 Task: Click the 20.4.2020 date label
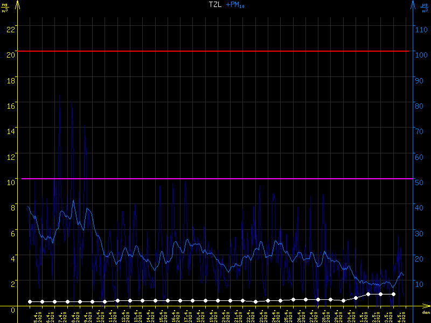(226, 315)
